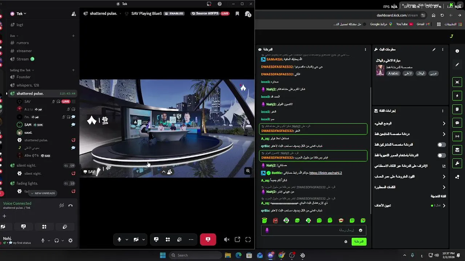Open more options ellipsis in call bar
This screenshot has width=465, height=261.
[x=191, y=240]
